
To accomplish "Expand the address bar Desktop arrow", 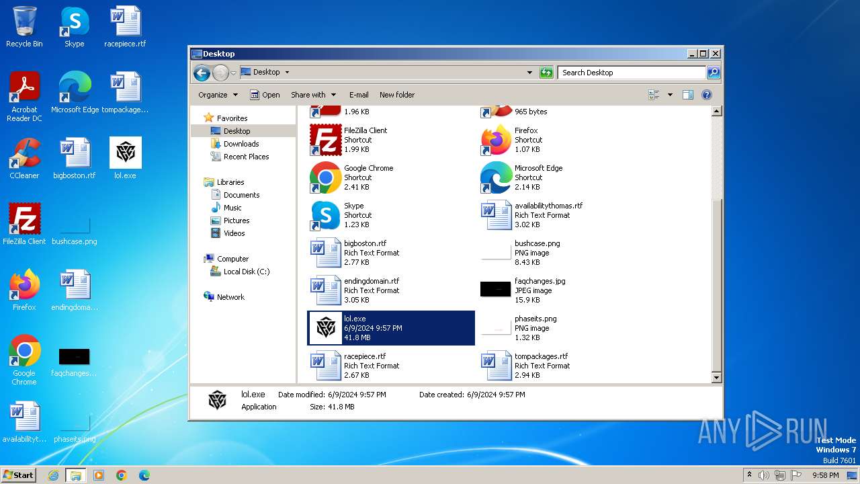I will (x=287, y=72).
